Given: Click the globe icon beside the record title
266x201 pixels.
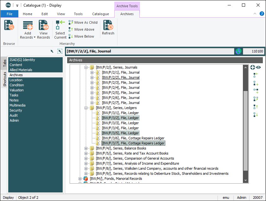Looking at the screenshot, I should tap(238, 51).
